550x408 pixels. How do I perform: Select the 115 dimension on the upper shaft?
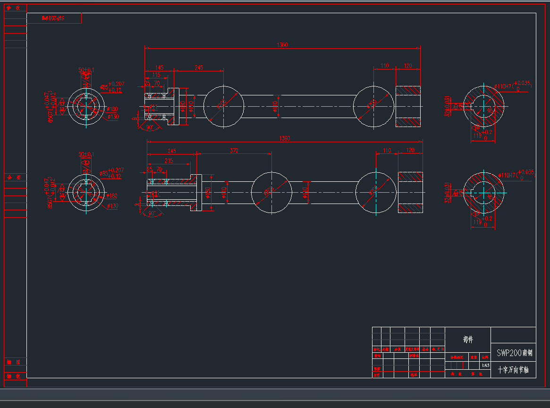pos(156,75)
